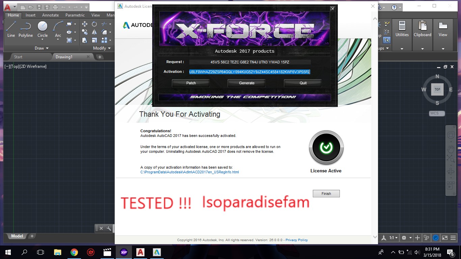Screen dimensions: 461x259
Task: Click the Hatch tool icon
Action: point(69,40)
